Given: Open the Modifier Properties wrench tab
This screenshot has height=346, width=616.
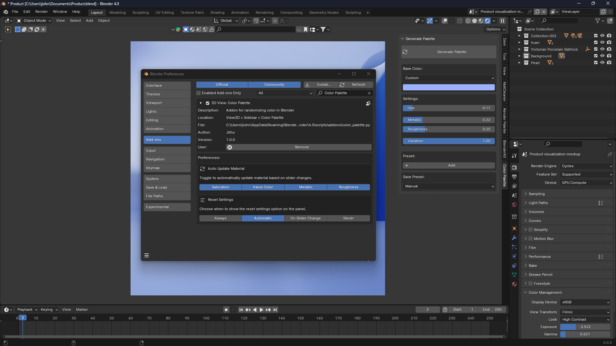Looking at the screenshot, I should coord(514,238).
